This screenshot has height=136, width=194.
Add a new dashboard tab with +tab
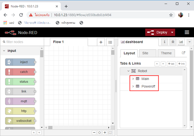pos(171,64)
